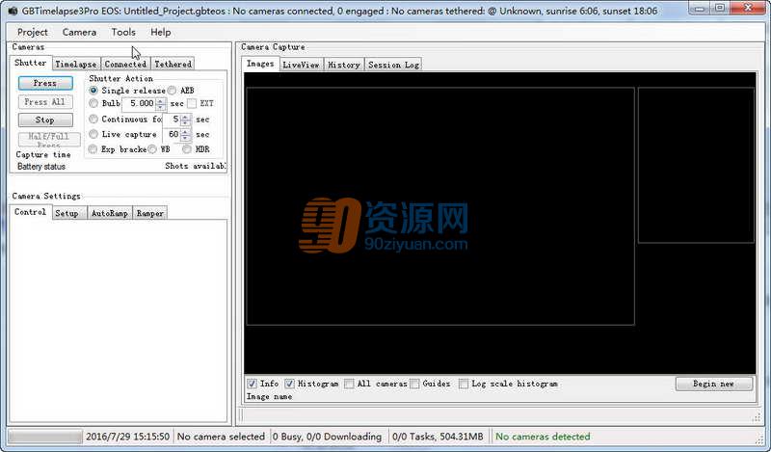Uncheck the Info checkbox
Screen dimensions: 771x452
(252, 384)
